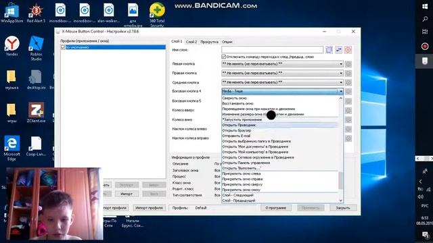This screenshot has height=243, width=433.
Task: Click the copy layer icon beside layer name
Action: [x=329, y=50]
